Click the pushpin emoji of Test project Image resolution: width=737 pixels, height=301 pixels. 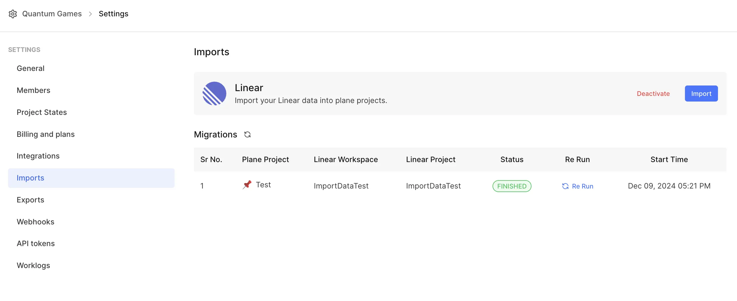click(247, 185)
